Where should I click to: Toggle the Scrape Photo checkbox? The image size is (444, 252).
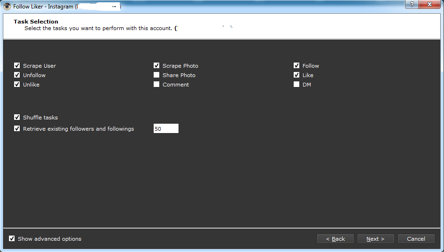tap(156, 65)
